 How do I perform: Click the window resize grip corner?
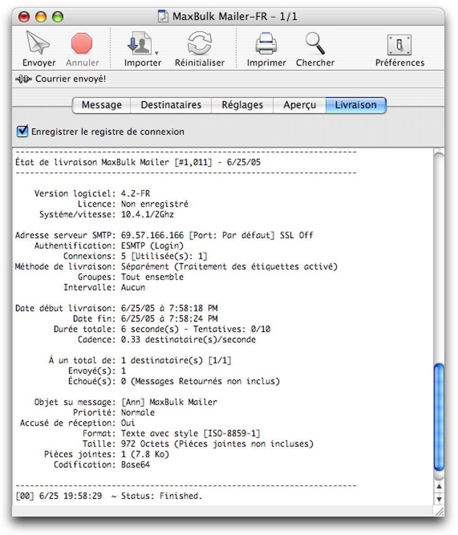(439, 511)
